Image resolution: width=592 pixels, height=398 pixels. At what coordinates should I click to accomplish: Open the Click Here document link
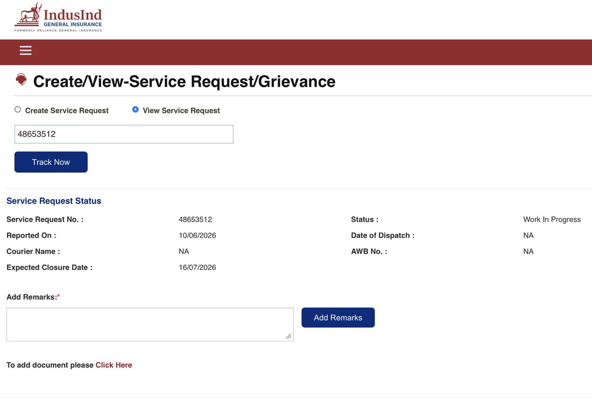coord(114,365)
